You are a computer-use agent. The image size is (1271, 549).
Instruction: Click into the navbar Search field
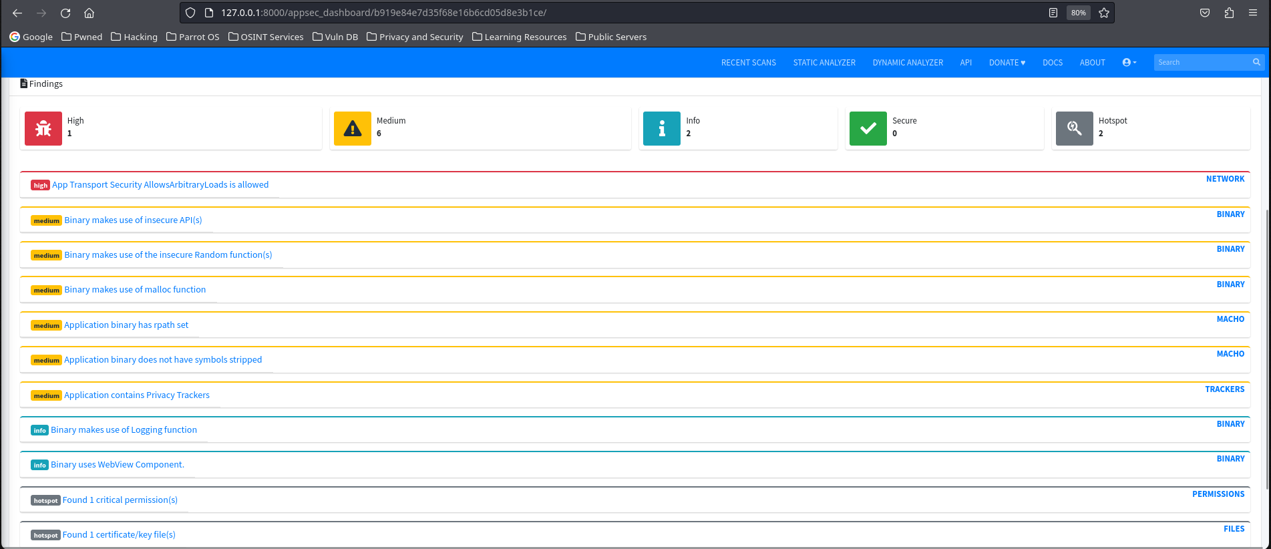pyautogui.click(x=1203, y=62)
